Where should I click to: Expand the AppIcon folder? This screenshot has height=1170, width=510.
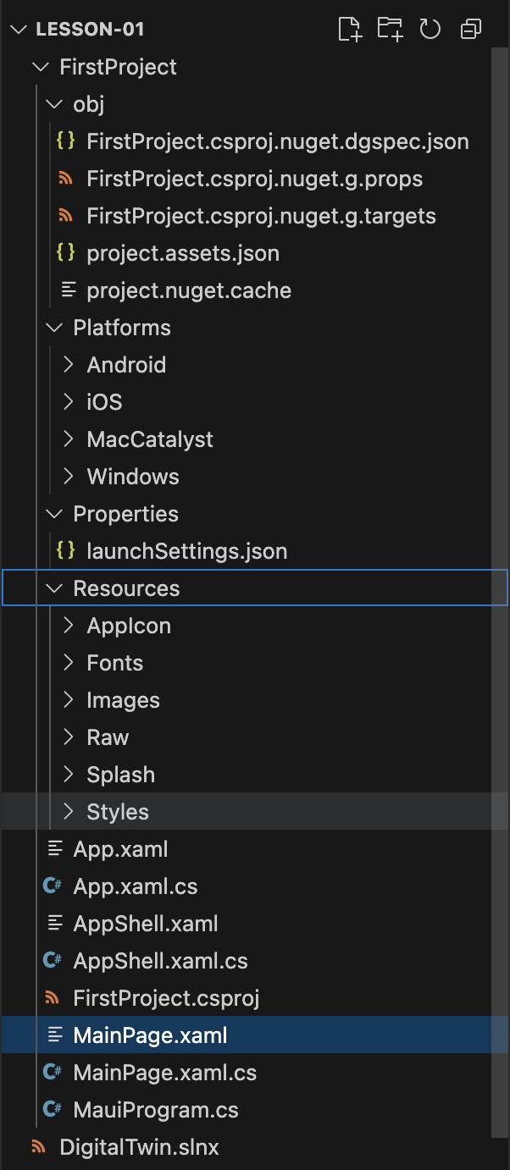click(69, 626)
